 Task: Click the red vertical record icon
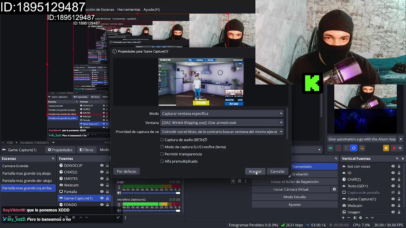(338, 148)
